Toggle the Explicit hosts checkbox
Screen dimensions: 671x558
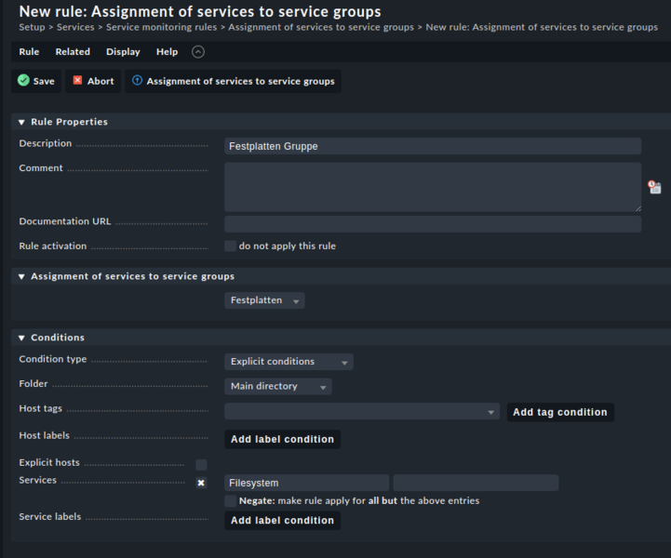click(201, 464)
